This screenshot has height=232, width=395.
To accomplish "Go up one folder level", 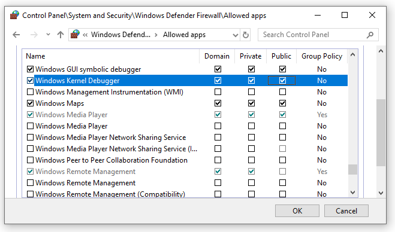I will 60,35.
